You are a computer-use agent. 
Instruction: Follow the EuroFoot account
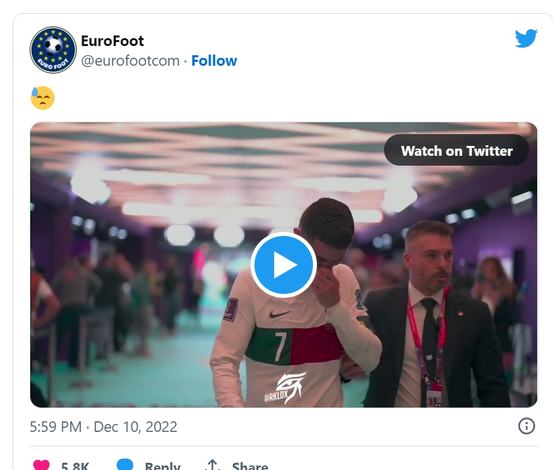(214, 61)
